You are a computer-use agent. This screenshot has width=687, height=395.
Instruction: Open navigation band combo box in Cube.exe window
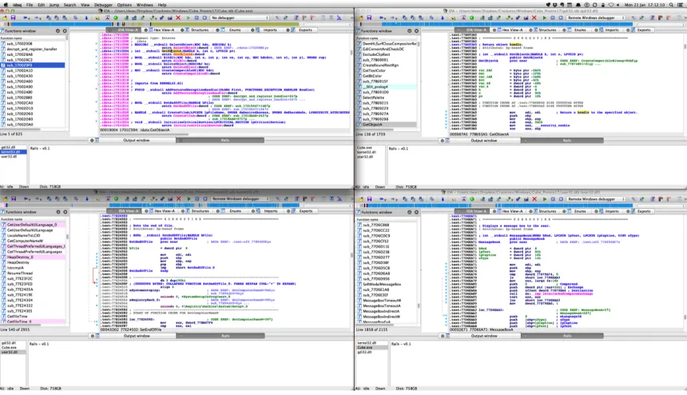(x=327, y=24)
